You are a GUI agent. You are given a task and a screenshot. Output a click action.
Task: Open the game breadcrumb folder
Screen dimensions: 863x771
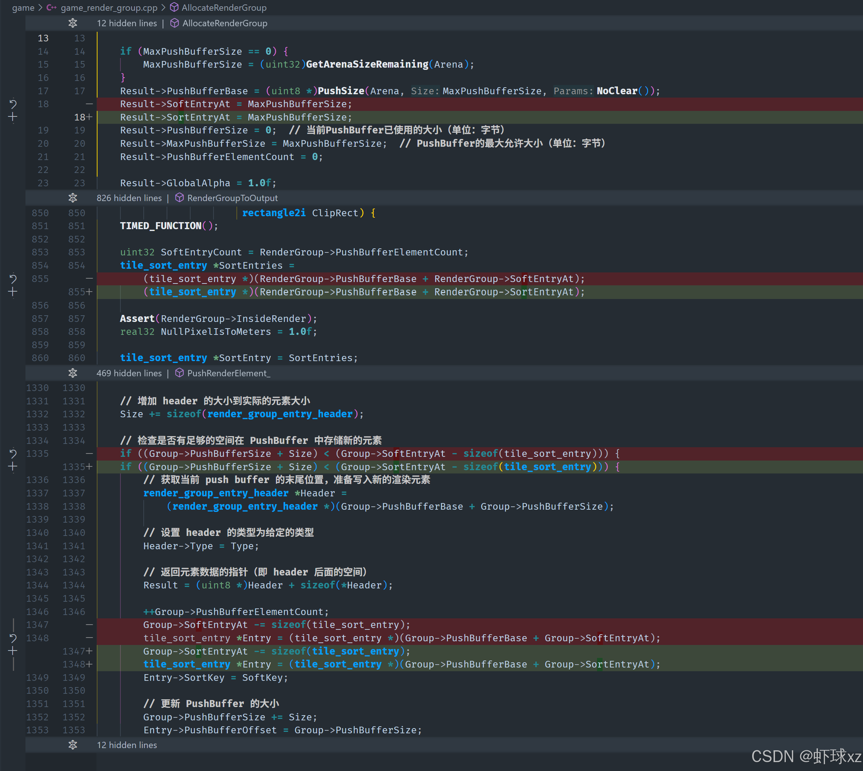tap(23, 8)
